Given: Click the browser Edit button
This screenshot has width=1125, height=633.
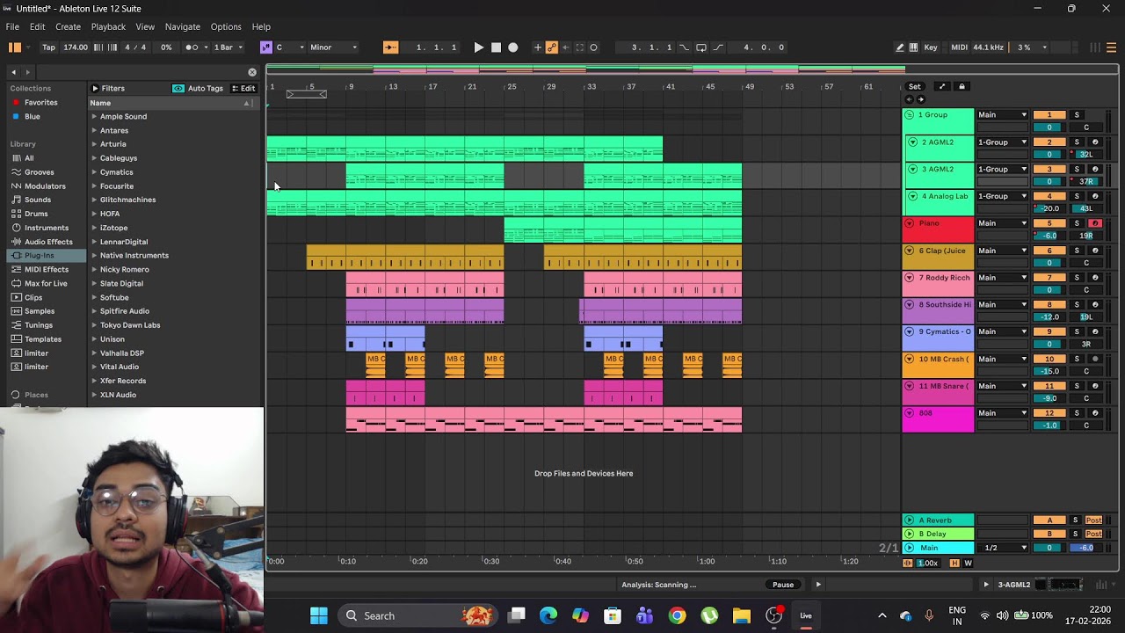Looking at the screenshot, I should (x=243, y=89).
